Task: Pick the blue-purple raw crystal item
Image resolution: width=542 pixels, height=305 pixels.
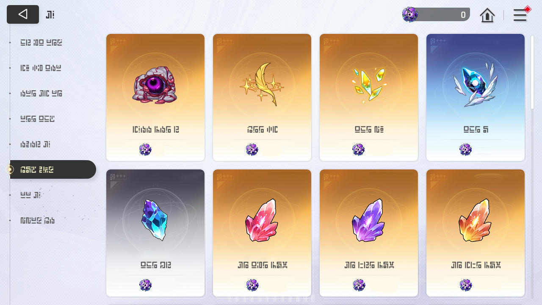Action: [x=155, y=233]
